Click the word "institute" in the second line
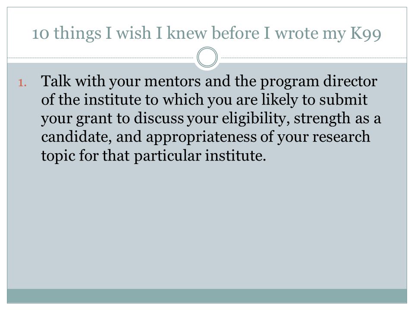414x310 pixels. click(x=113, y=100)
